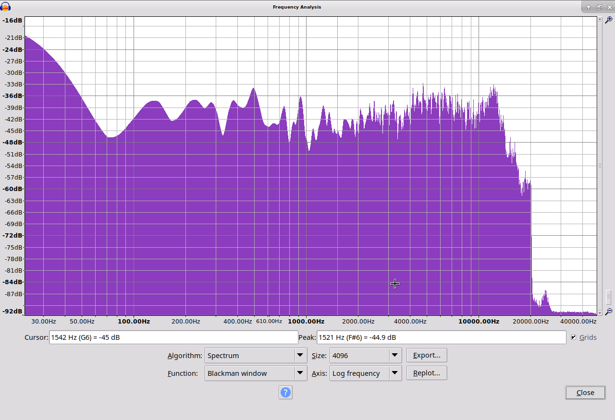The width and height of the screenshot is (615, 420).
Task: Click the 100.00Hz axis label
Action: coord(134,321)
